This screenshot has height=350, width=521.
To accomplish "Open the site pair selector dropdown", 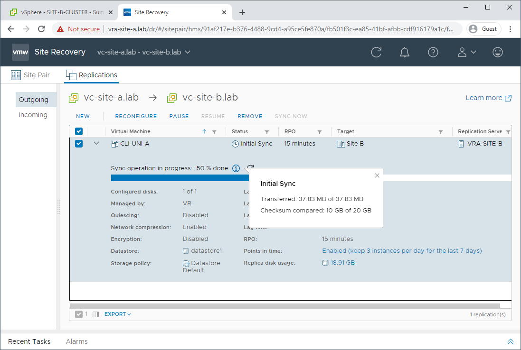I will tap(143, 52).
